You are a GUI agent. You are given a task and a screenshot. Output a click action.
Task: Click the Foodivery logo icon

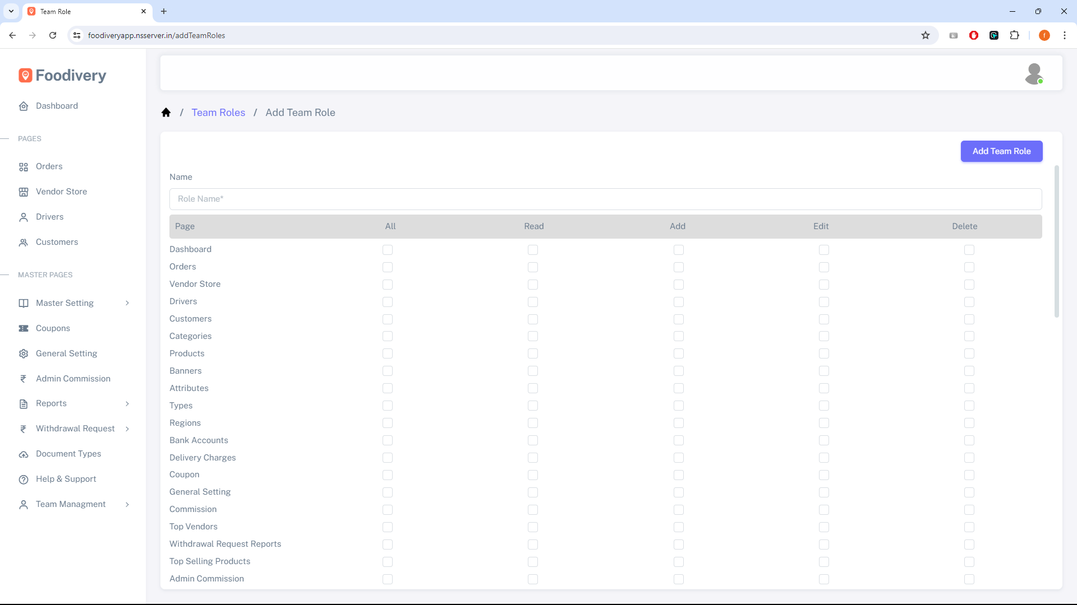tap(25, 76)
